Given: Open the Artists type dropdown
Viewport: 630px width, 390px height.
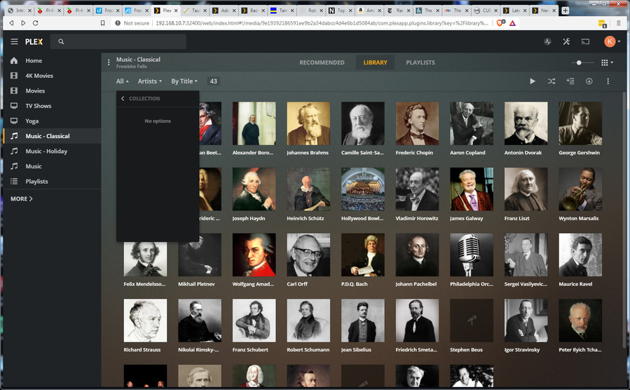Looking at the screenshot, I should (149, 81).
